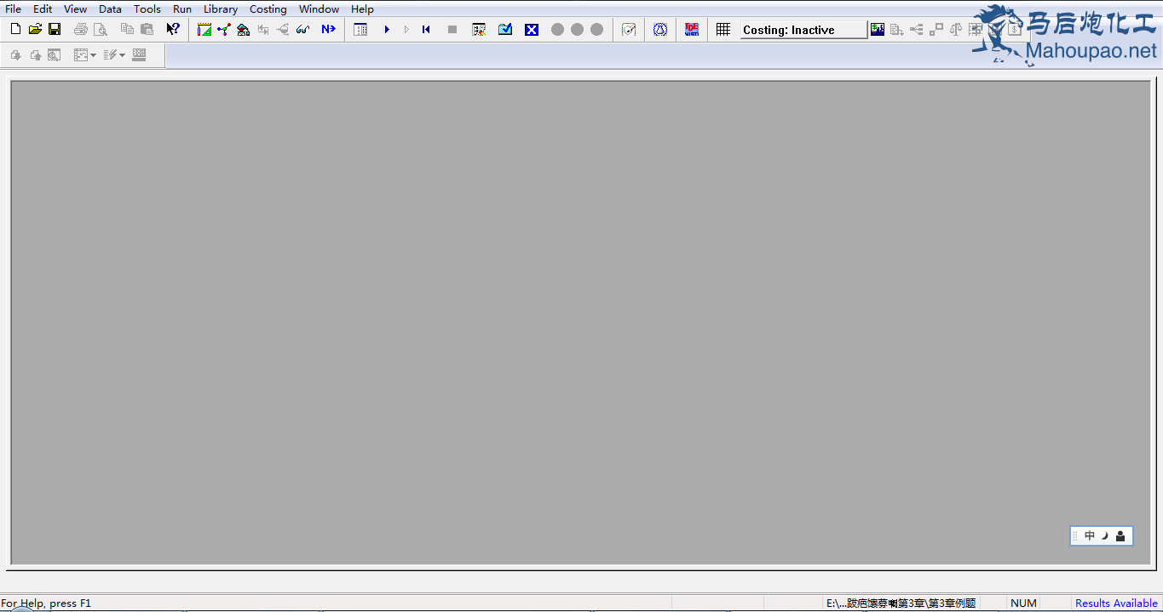Stop the run using the gray square

click(x=452, y=30)
